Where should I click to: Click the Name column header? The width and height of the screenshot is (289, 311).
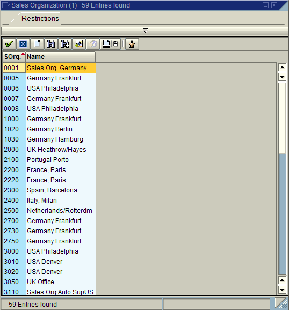tap(60, 57)
